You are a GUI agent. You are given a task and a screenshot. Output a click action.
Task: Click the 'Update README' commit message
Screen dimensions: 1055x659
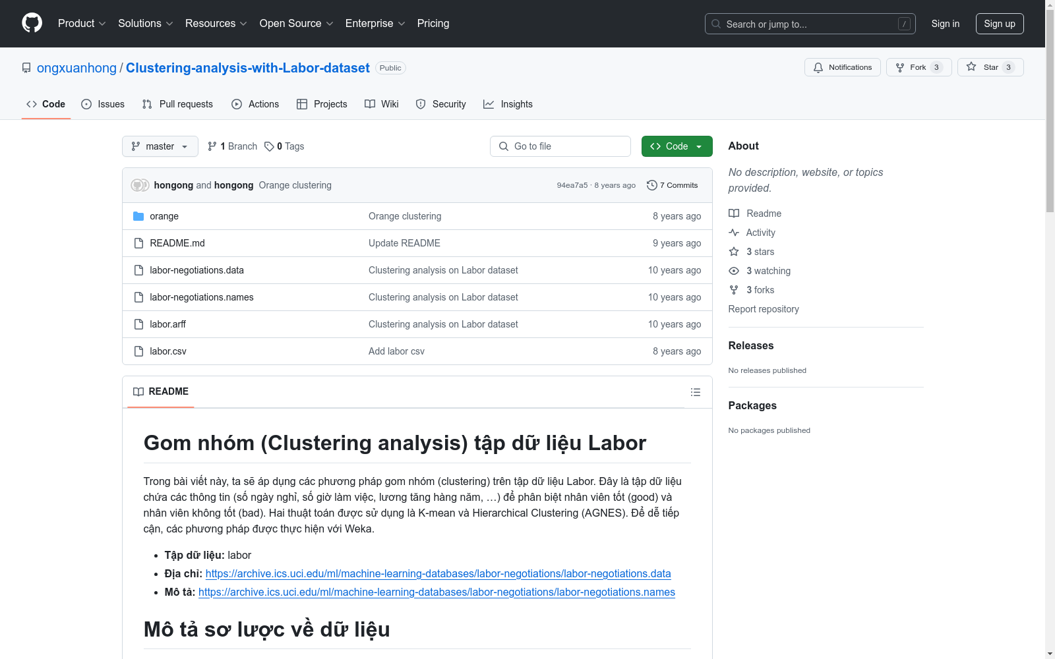(404, 243)
